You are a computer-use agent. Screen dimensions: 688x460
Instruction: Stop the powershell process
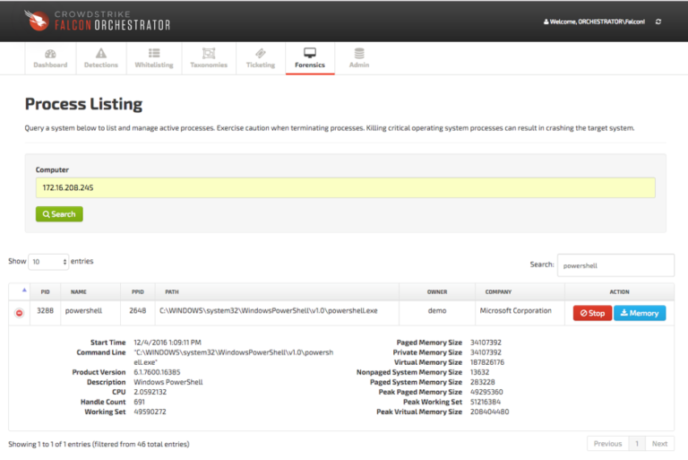click(x=592, y=313)
